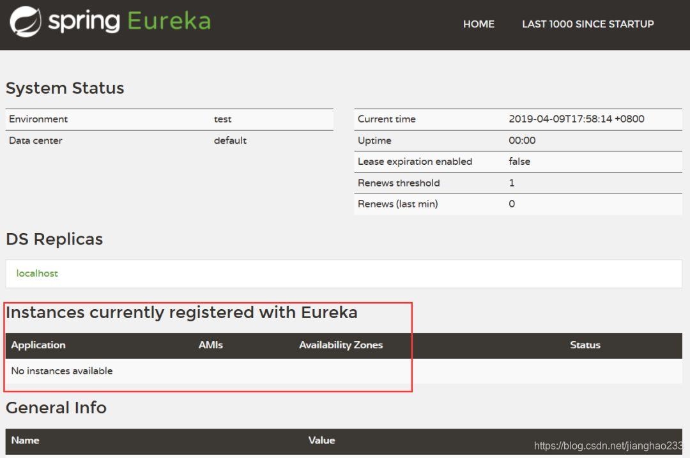Select the Data center row label

click(x=36, y=141)
